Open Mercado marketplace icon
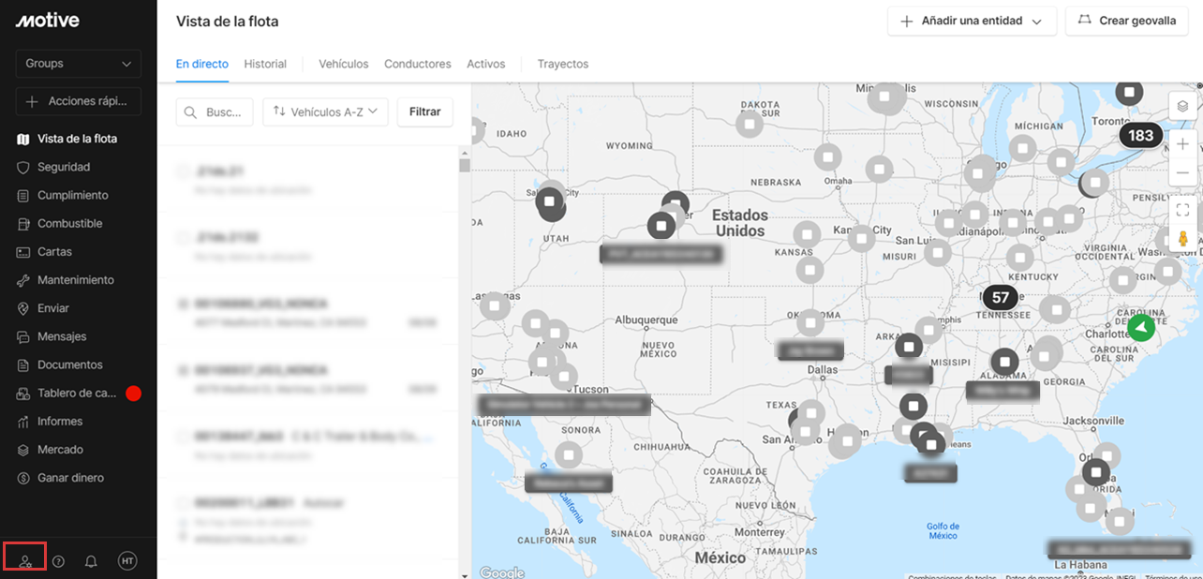Image resolution: width=1203 pixels, height=579 pixels. (x=23, y=450)
